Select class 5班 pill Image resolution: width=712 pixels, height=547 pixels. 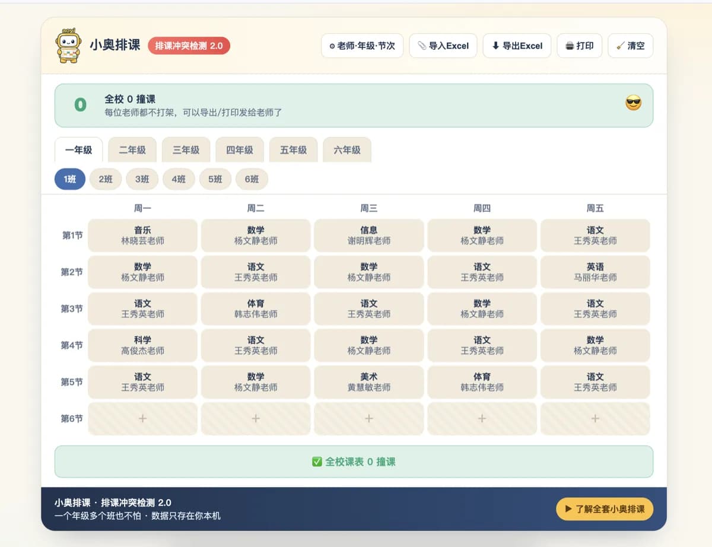pyautogui.click(x=215, y=179)
